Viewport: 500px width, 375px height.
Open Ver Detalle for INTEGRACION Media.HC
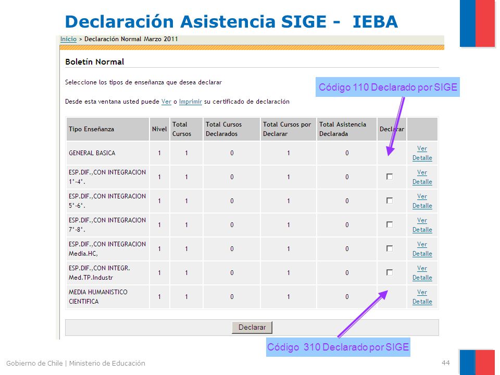(x=422, y=249)
